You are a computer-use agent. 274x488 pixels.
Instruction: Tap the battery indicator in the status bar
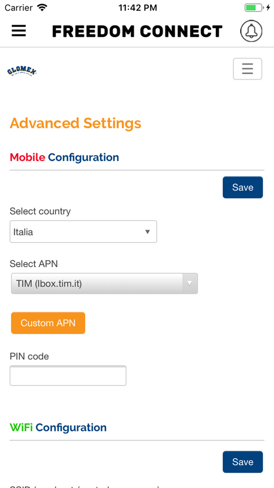pyautogui.click(x=254, y=8)
